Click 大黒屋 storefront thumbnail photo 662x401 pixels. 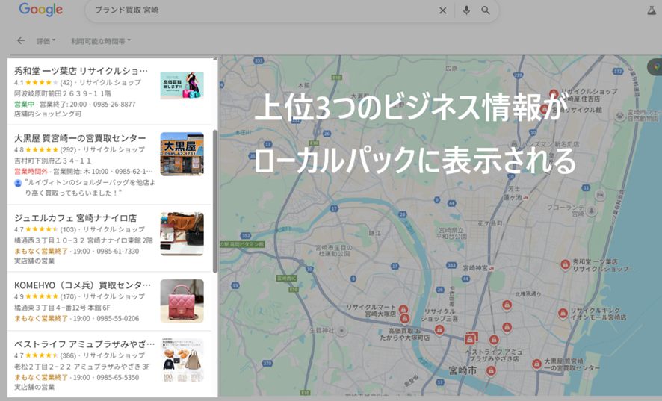coord(182,154)
